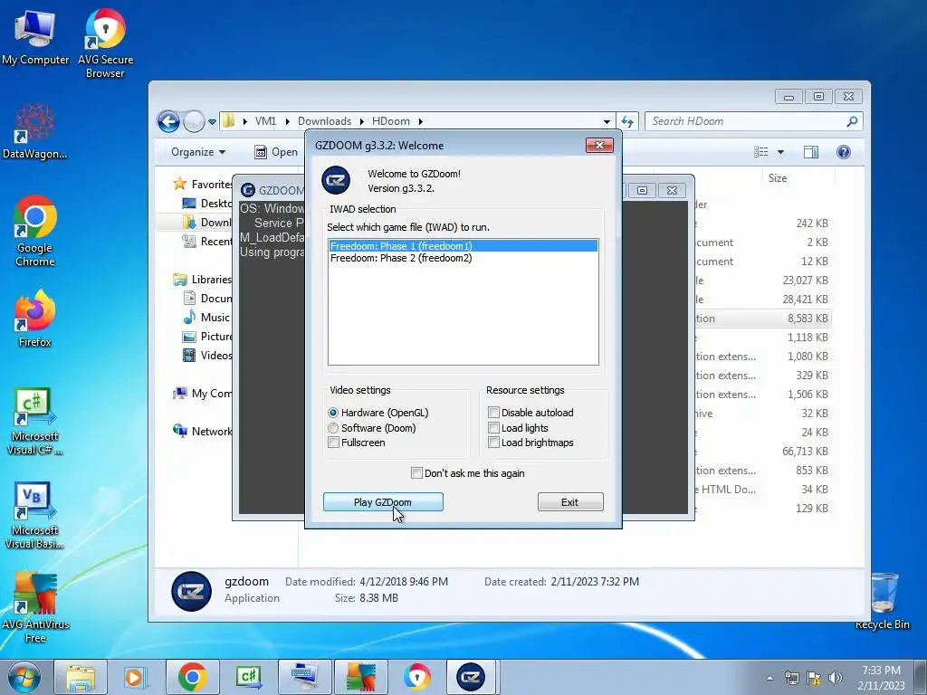
Task: Enable the Fullscreen checkbox
Action: pyautogui.click(x=333, y=443)
